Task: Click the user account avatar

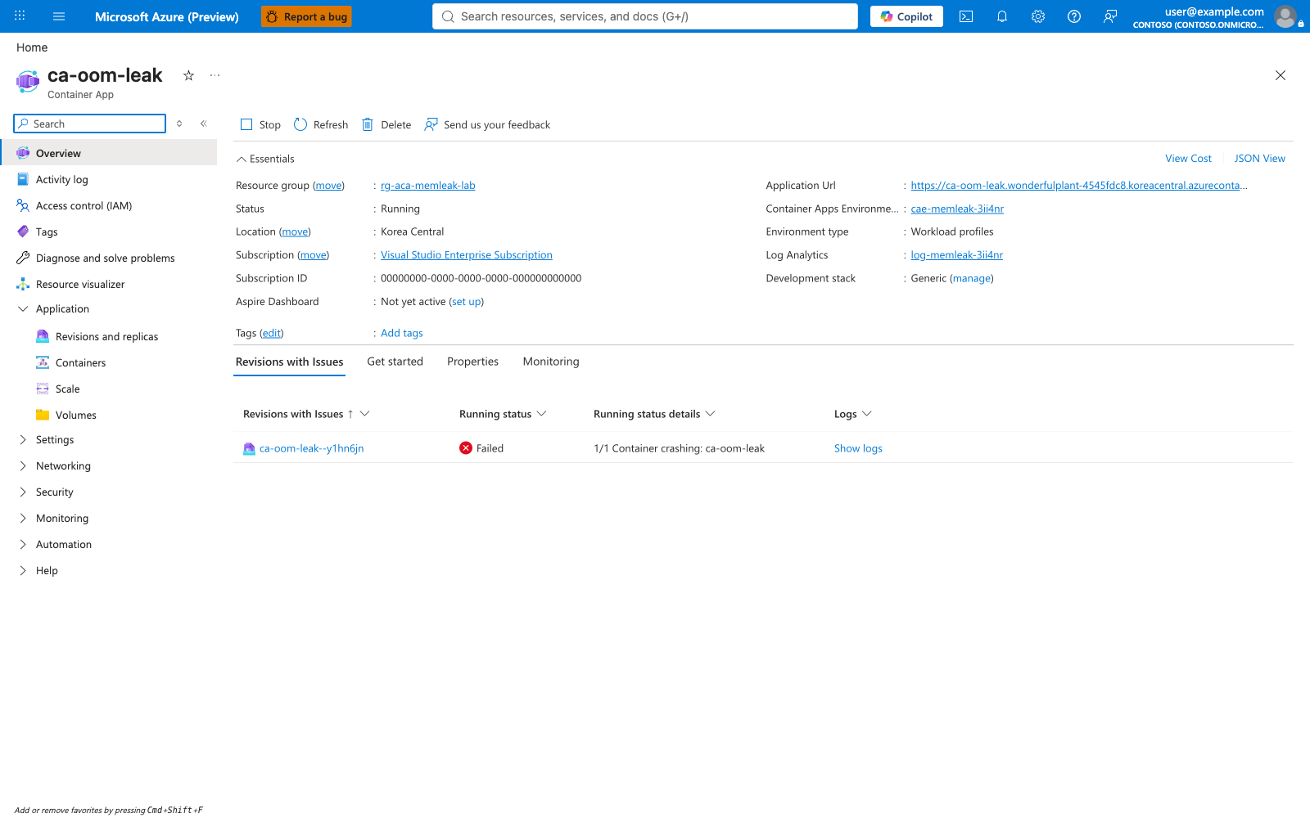Action: click(x=1285, y=16)
